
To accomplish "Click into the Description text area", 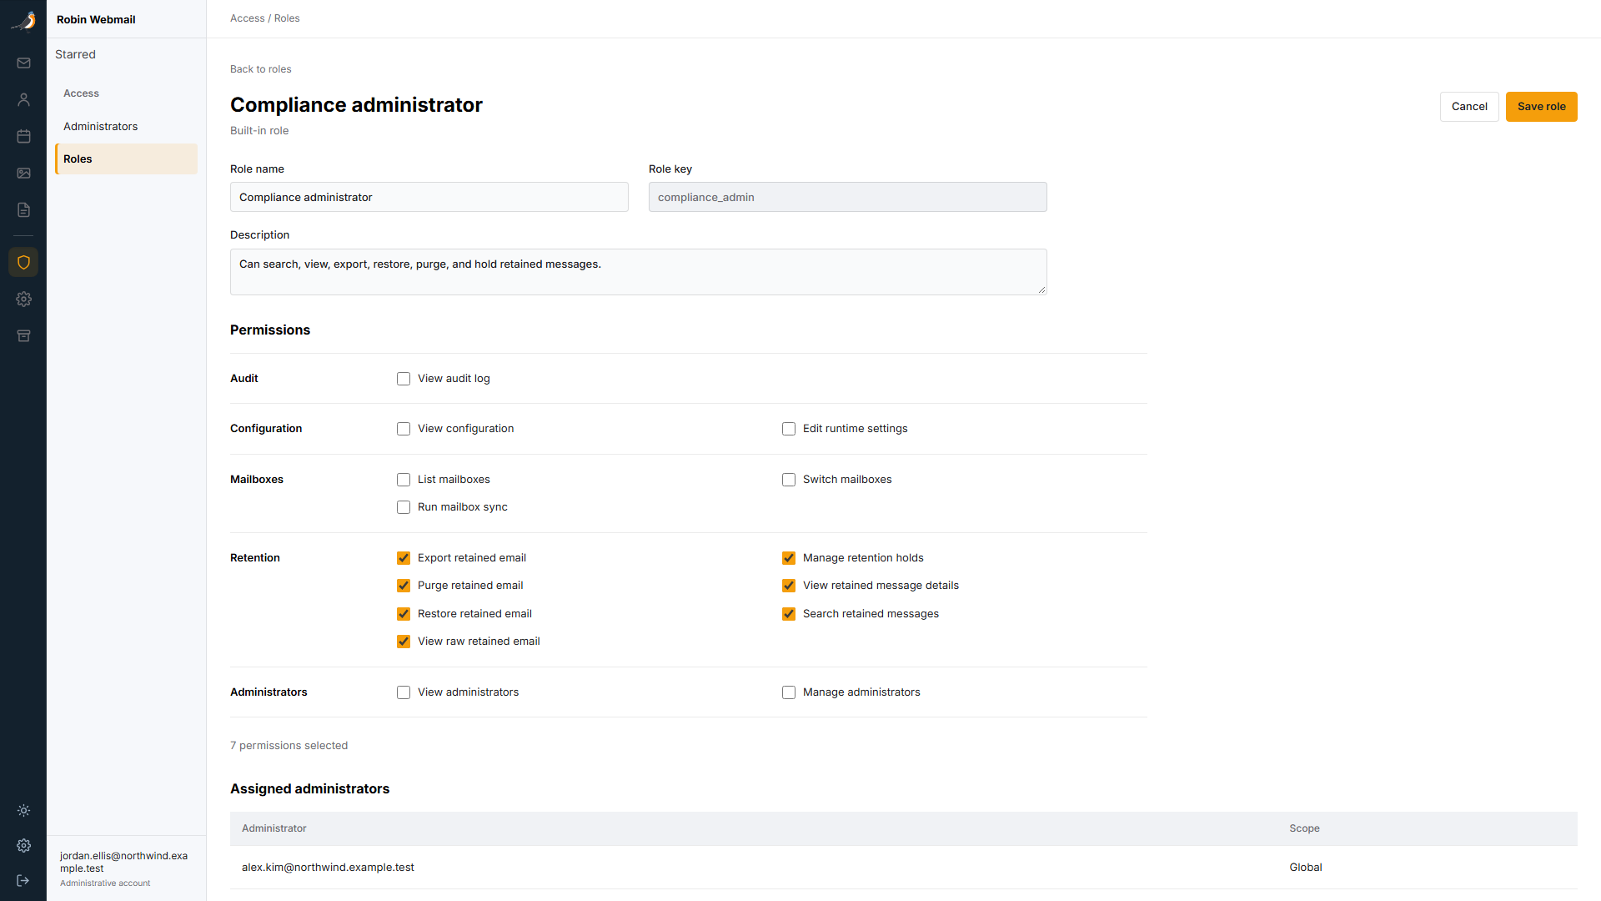I will coord(639,272).
